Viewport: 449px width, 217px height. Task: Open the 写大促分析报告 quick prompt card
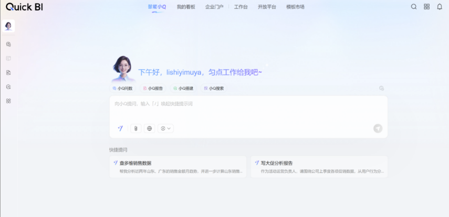pos(319,167)
